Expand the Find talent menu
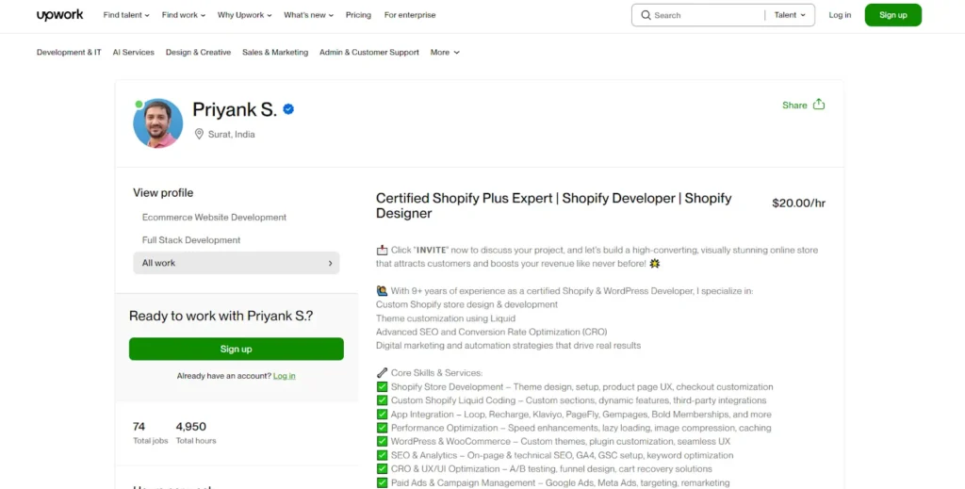The height and width of the screenshot is (489, 965). 126,15
